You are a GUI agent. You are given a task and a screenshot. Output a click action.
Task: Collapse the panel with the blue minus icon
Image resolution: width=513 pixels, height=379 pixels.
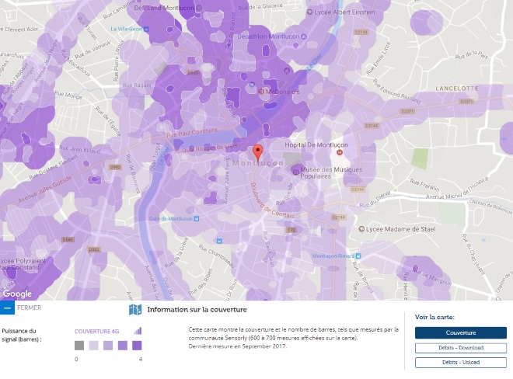[x=7, y=308]
